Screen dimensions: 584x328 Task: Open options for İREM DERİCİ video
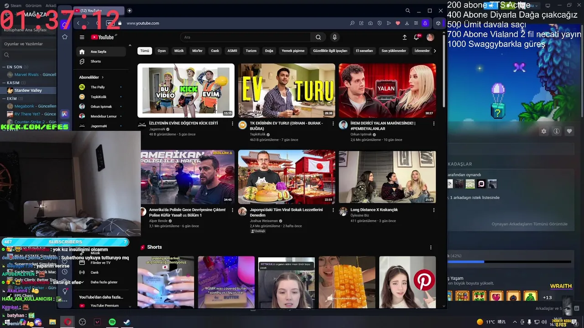[433, 123]
